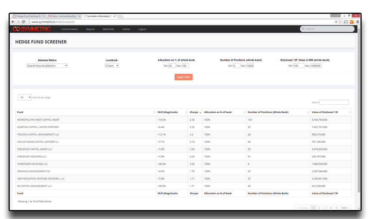Open the Selected Metric dropdown
The height and width of the screenshot is (219, 368).
(x=47, y=66)
